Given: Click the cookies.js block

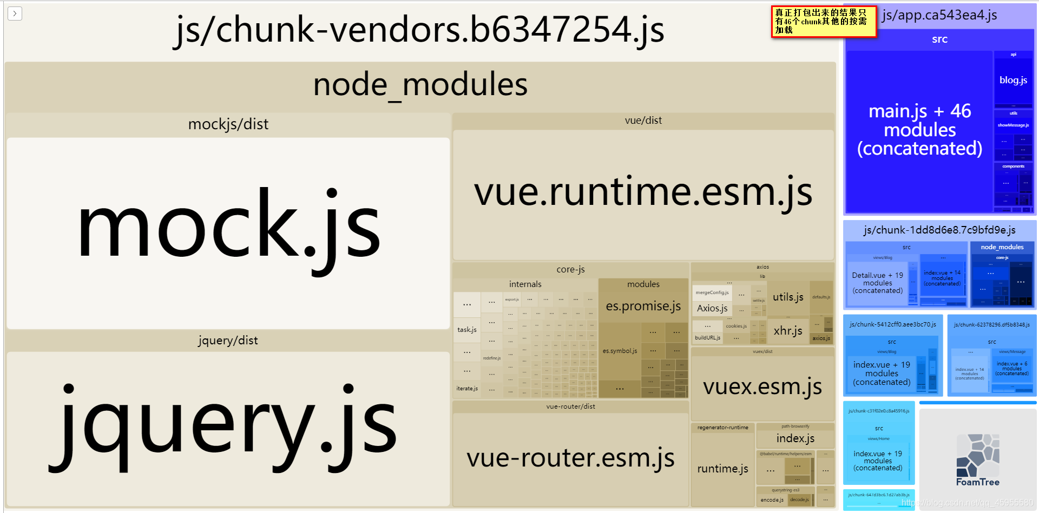Looking at the screenshot, I should coord(736,326).
